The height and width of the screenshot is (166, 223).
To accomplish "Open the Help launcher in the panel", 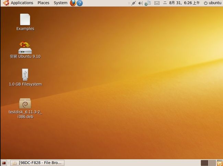I will [80, 3].
